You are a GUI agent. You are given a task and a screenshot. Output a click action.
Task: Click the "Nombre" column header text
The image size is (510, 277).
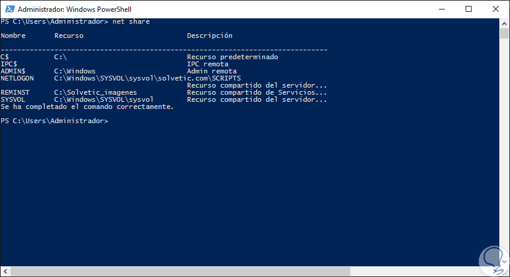coord(14,36)
